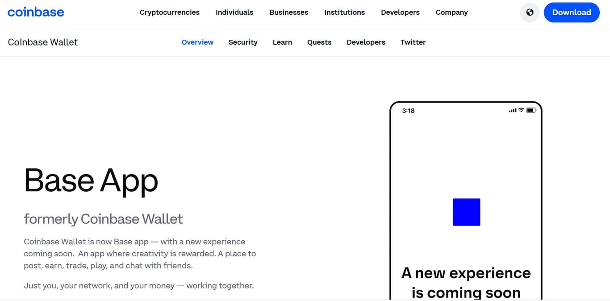Click the Coinbase logo

[x=36, y=12]
